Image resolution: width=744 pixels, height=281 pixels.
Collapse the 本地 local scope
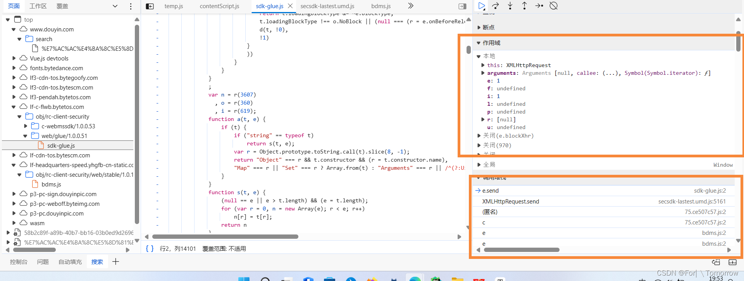coord(479,56)
